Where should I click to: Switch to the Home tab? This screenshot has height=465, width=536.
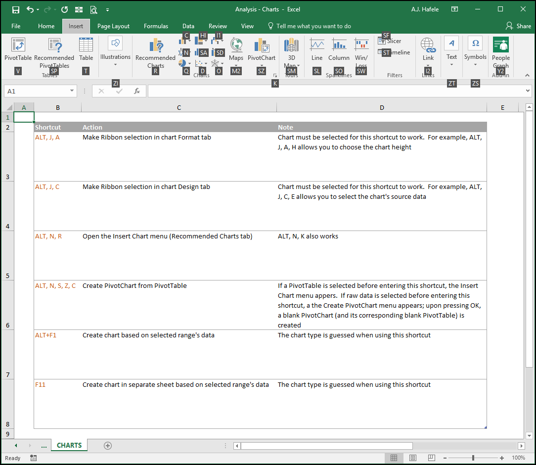pyautogui.click(x=46, y=26)
